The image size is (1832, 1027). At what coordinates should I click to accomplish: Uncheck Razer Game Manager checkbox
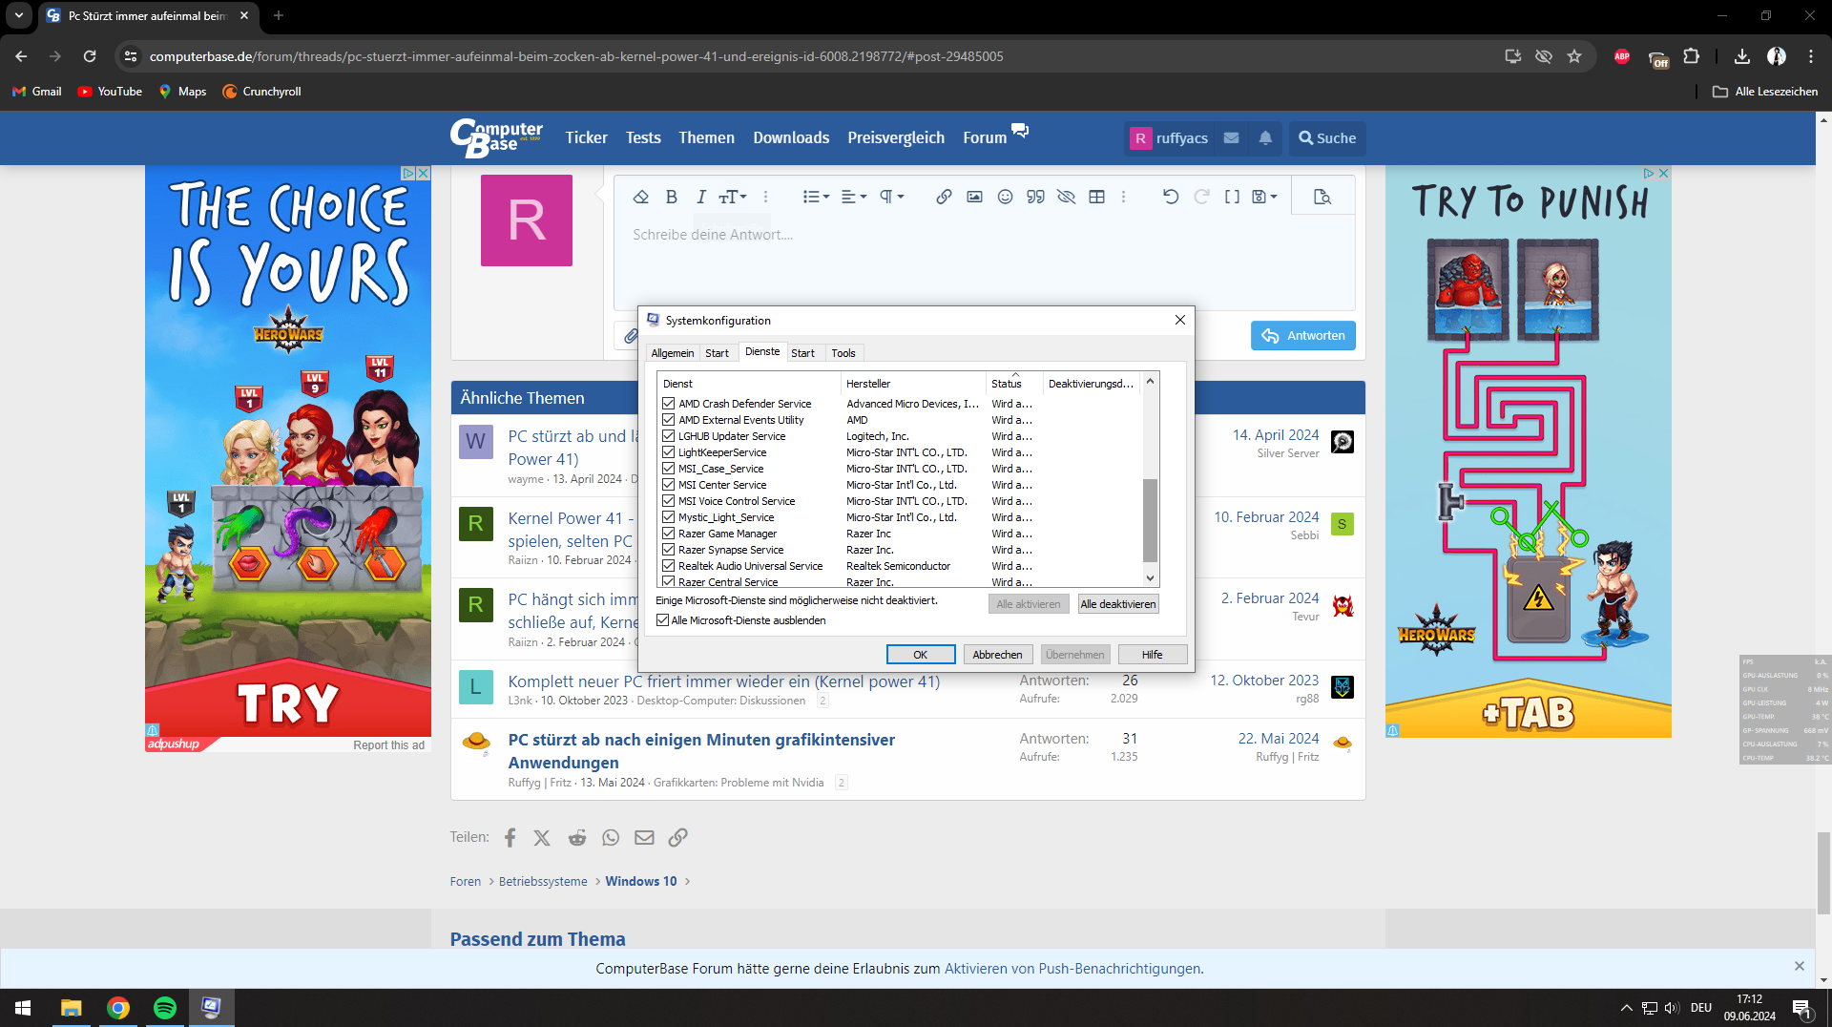(x=669, y=534)
